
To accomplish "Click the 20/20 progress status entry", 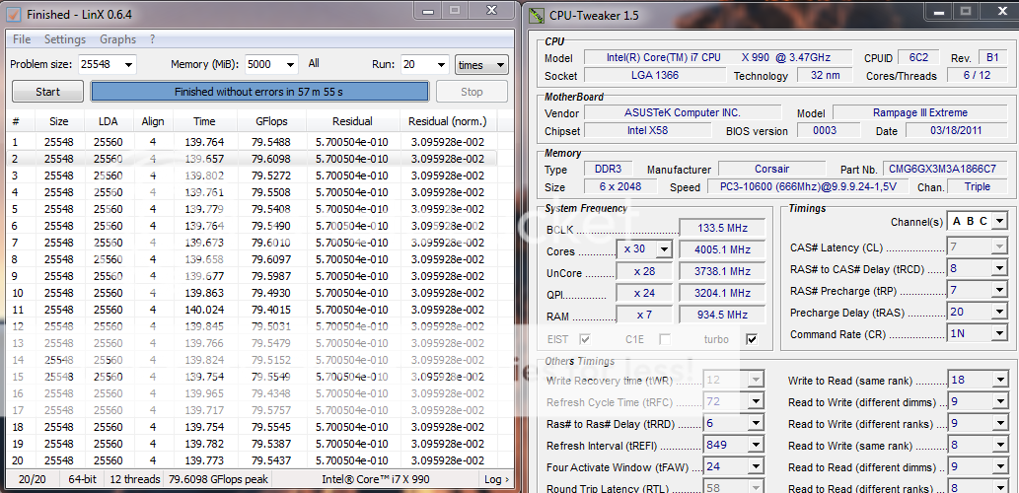I will coord(33,479).
